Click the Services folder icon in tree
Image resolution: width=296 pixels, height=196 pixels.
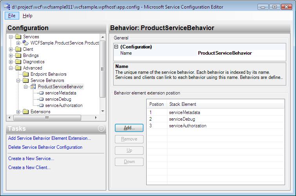point(18,37)
